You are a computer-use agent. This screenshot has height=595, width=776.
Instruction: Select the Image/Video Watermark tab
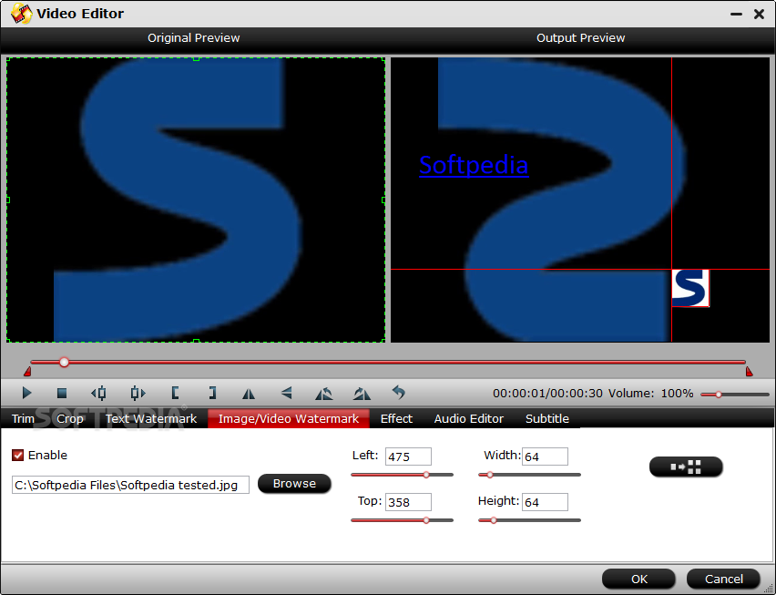[289, 419]
